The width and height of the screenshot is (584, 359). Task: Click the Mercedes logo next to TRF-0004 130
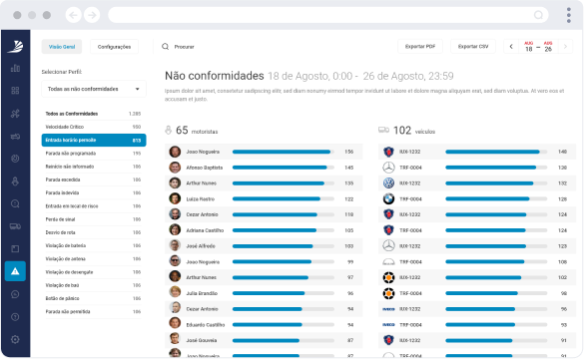point(388,168)
